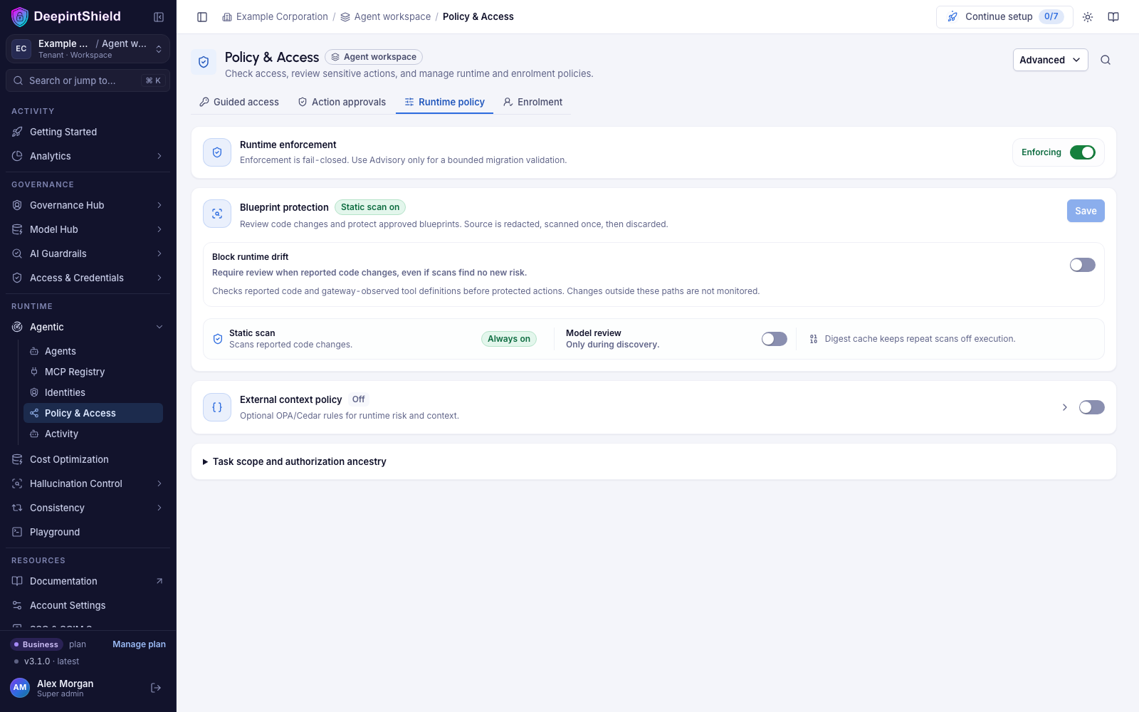This screenshot has height=712, width=1139.
Task: Expand Hallucination Control section
Action: (x=159, y=483)
